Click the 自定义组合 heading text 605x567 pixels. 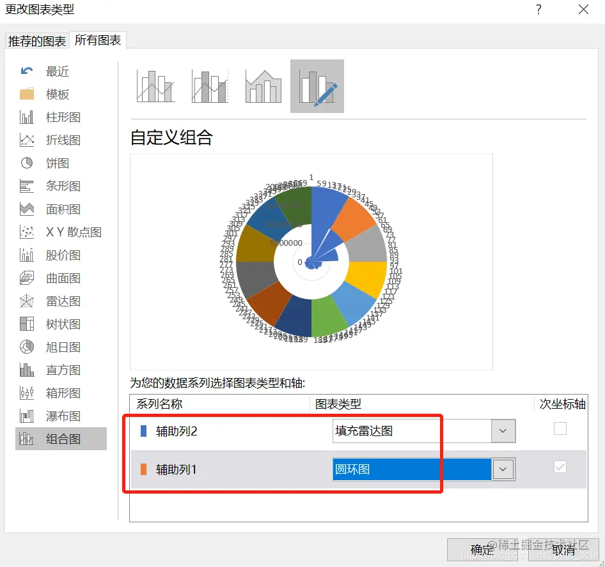tap(171, 137)
